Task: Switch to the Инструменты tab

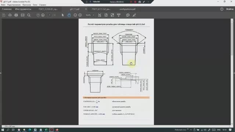Action: coord(23,9)
